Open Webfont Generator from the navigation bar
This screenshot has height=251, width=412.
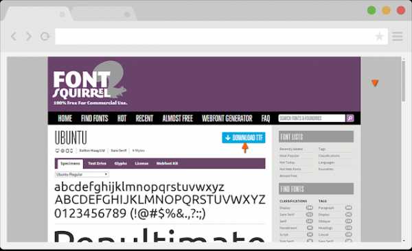[x=227, y=119]
